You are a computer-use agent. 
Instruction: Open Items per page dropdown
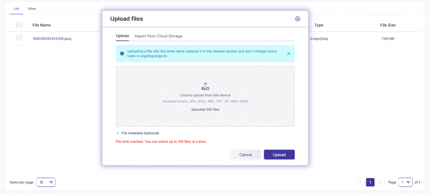pos(46,182)
